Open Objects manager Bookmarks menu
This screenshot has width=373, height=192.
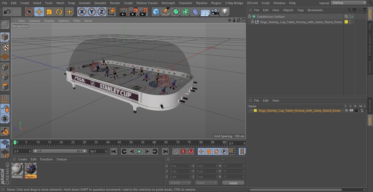tap(315, 10)
